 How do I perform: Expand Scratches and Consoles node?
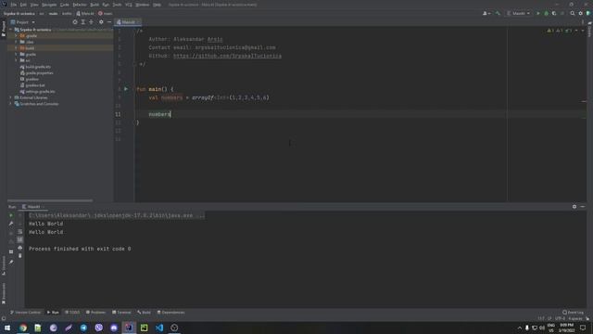10,104
